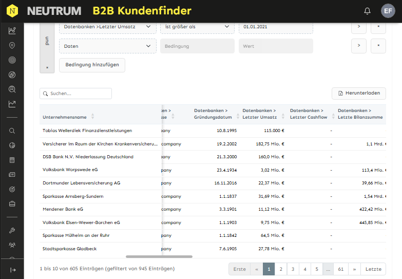Open the magnifier search sidebar icon
The width and height of the screenshot is (402, 279).
12,131
